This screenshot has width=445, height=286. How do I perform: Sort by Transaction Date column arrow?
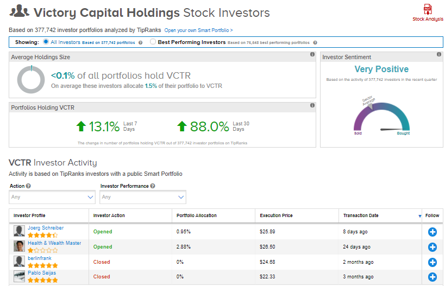[419, 216]
